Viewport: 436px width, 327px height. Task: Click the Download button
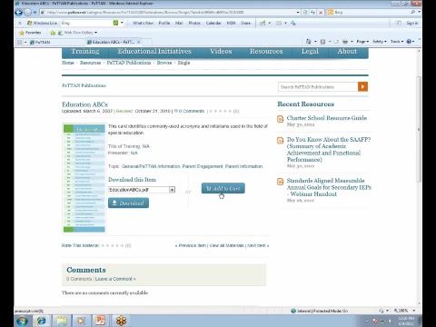click(x=128, y=203)
